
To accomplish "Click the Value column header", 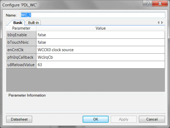I will click(100, 28).
